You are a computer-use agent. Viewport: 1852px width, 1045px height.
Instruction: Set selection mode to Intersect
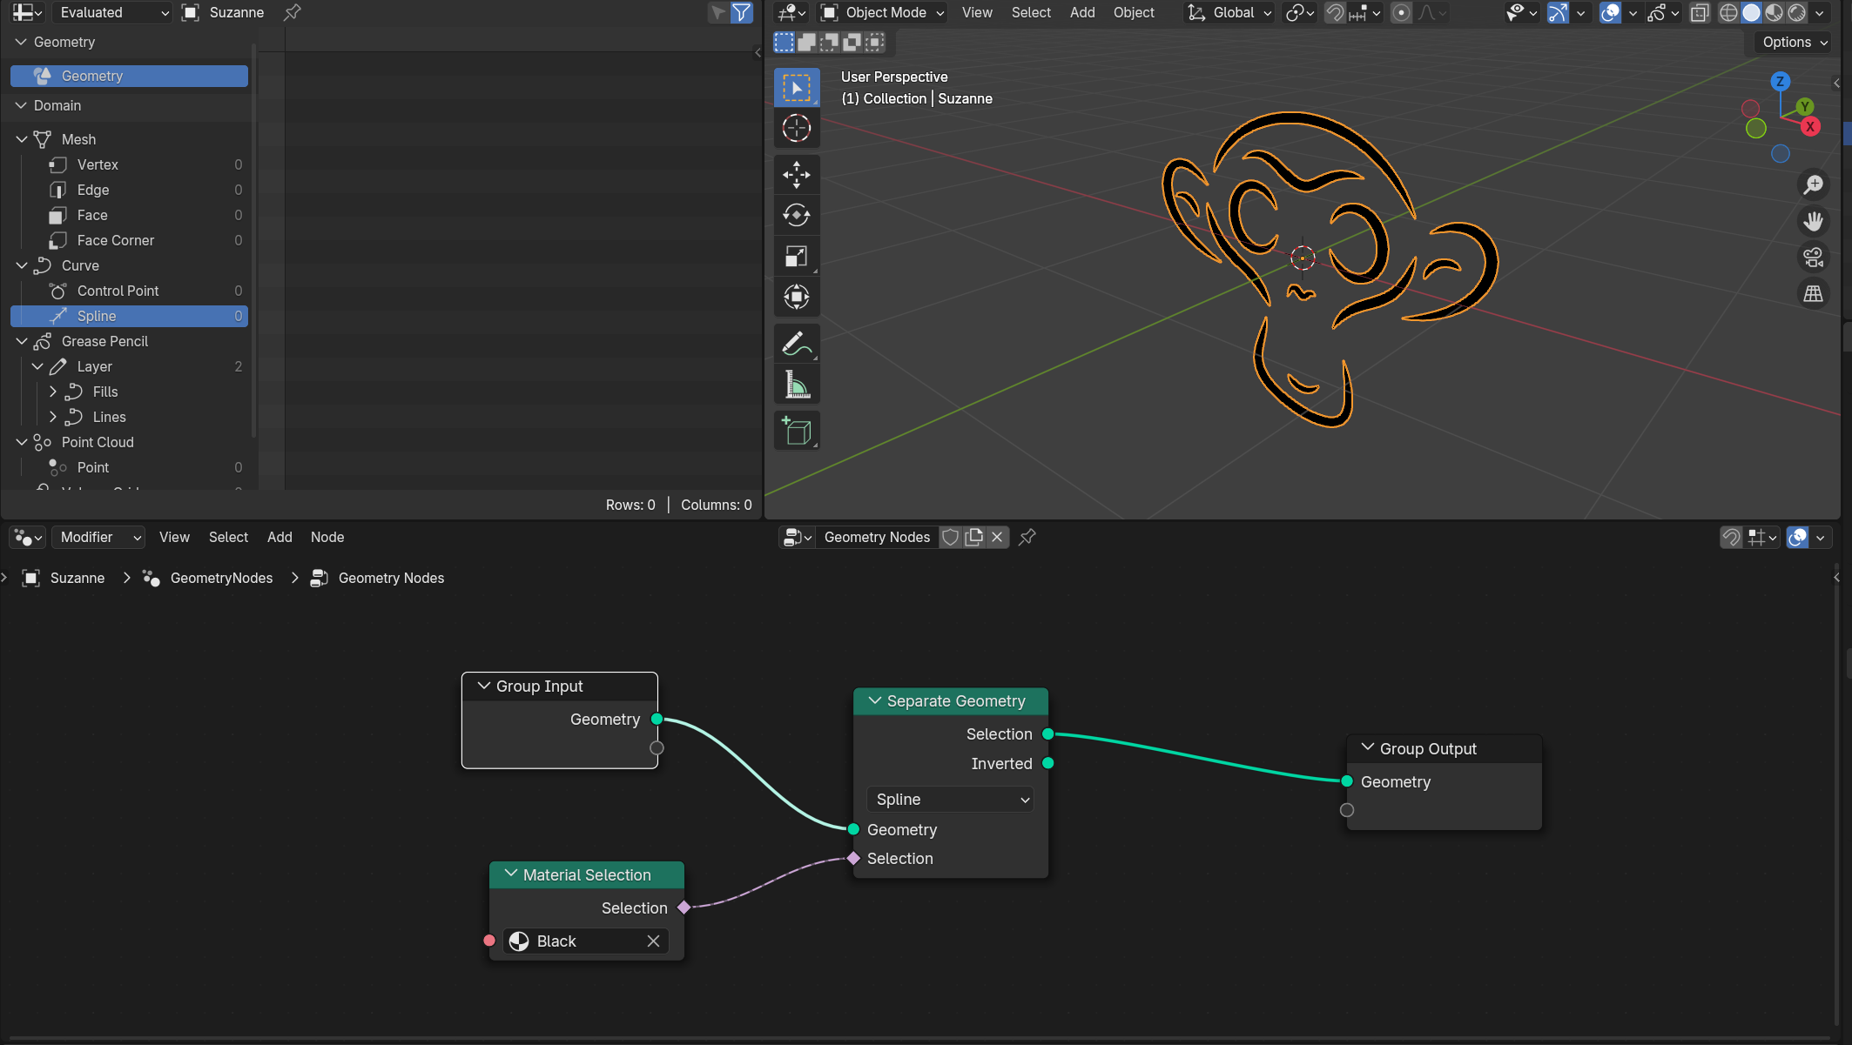coord(875,42)
